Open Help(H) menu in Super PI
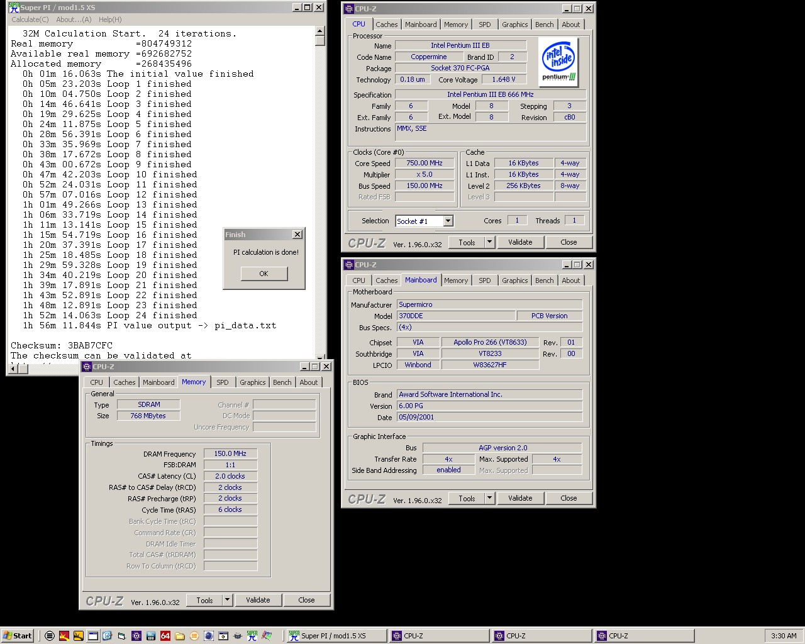The height and width of the screenshot is (644, 805). (x=110, y=19)
